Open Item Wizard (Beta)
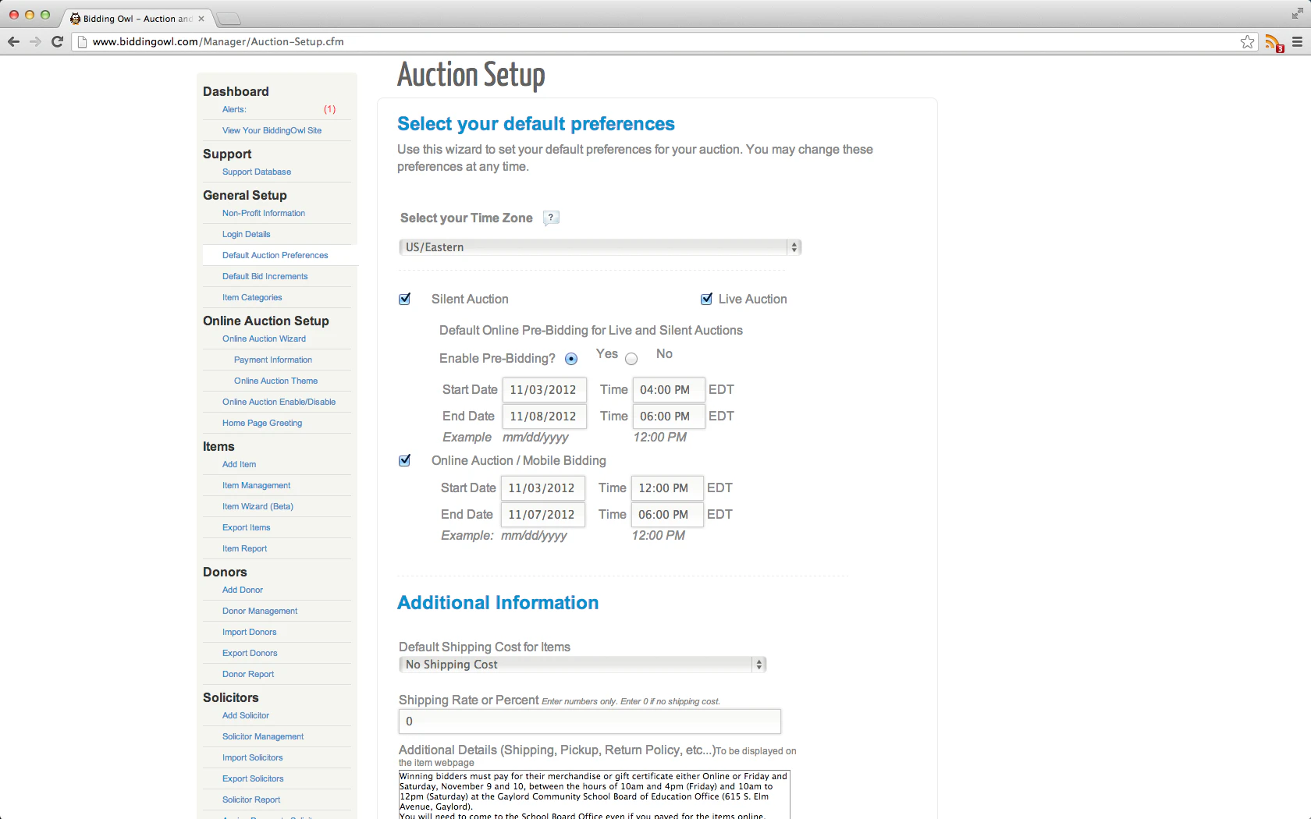 [258, 506]
